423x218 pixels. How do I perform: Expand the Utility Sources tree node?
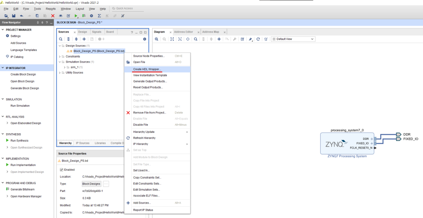pos(60,73)
